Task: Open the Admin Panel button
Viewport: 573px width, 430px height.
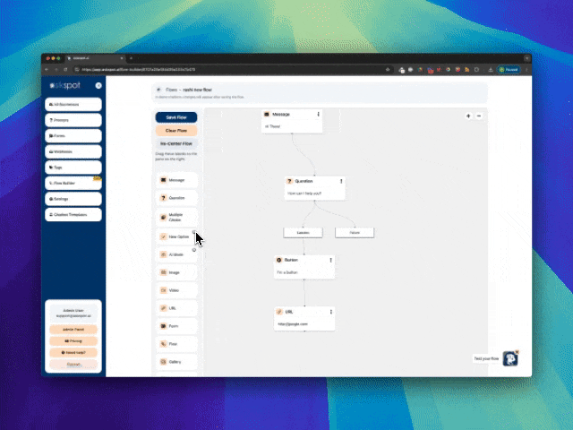Action: (x=73, y=330)
